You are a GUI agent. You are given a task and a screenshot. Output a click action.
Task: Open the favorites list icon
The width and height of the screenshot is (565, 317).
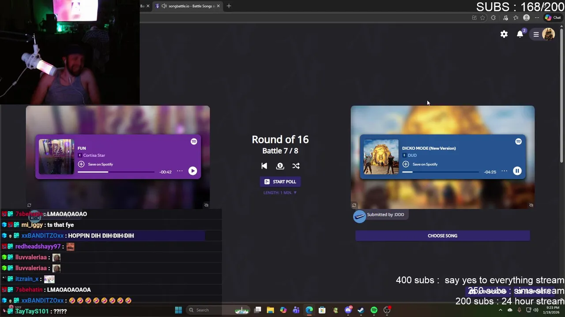tap(516, 18)
